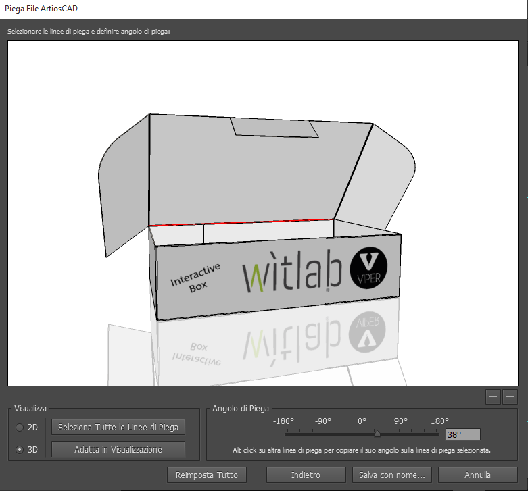
Task: Click the fold angle slider handle
Action: (377, 434)
